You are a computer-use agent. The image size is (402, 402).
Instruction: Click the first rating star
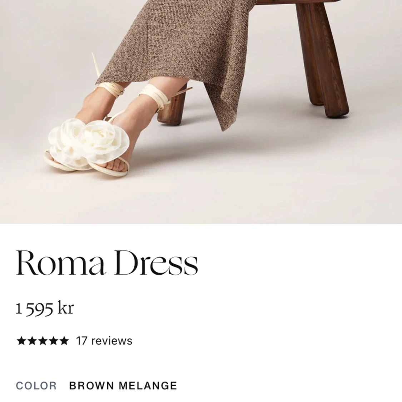(21, 341)
